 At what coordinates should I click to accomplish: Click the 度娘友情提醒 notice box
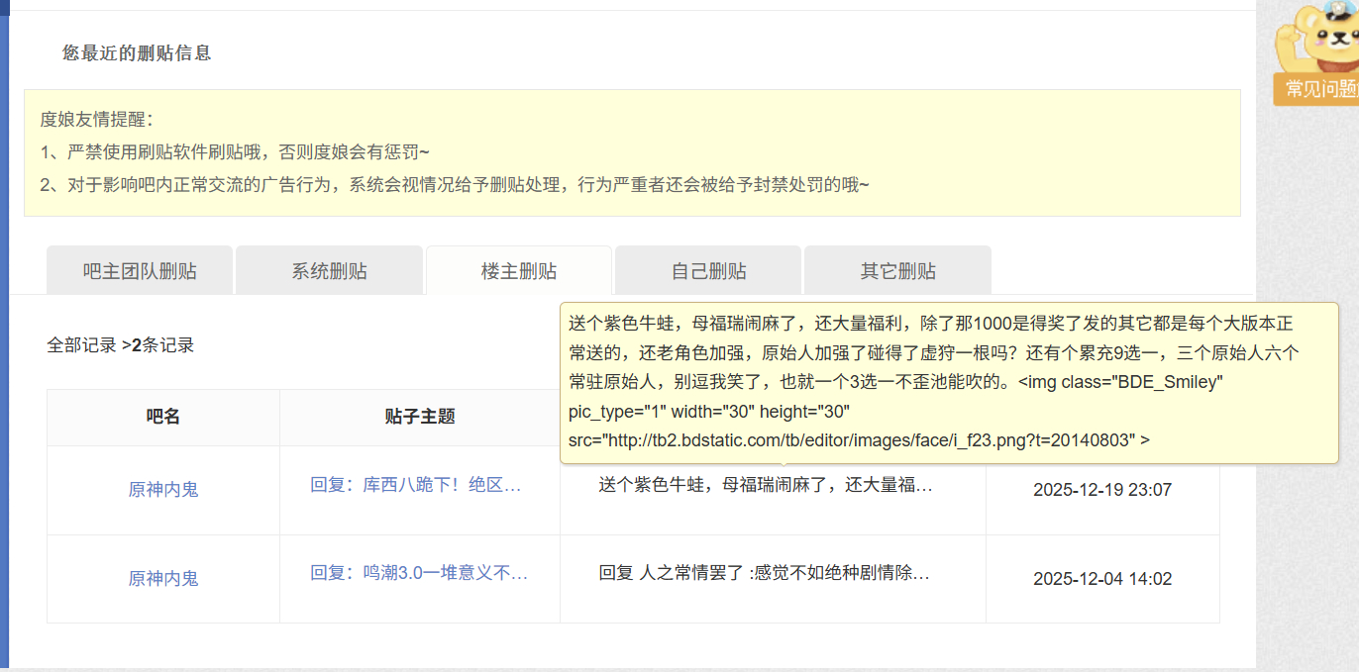tap(632, 152)
